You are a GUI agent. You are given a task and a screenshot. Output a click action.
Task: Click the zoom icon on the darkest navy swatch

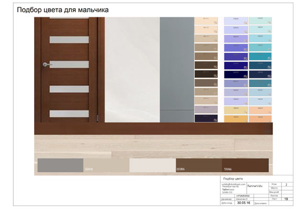[245, 76]
